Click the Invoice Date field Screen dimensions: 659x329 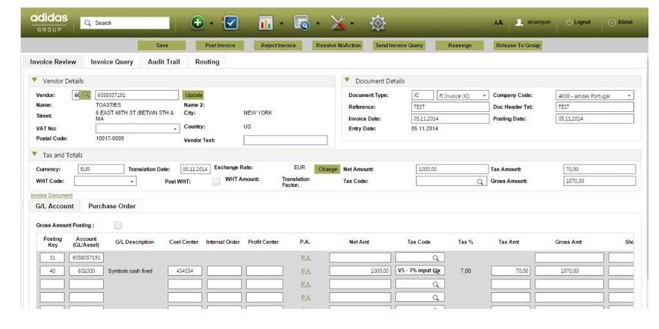[450, 119]
